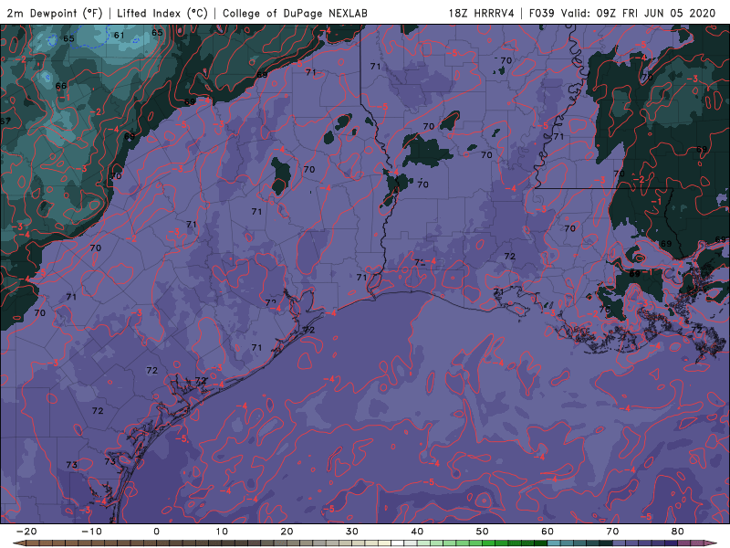Select the "60" colorbar scale label
Viewport: 730px width, 548px height.
pyautogui.click(x=547, y=532)
